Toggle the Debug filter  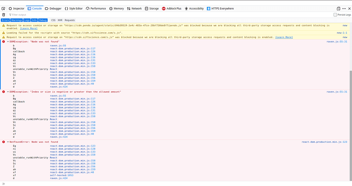43,20
